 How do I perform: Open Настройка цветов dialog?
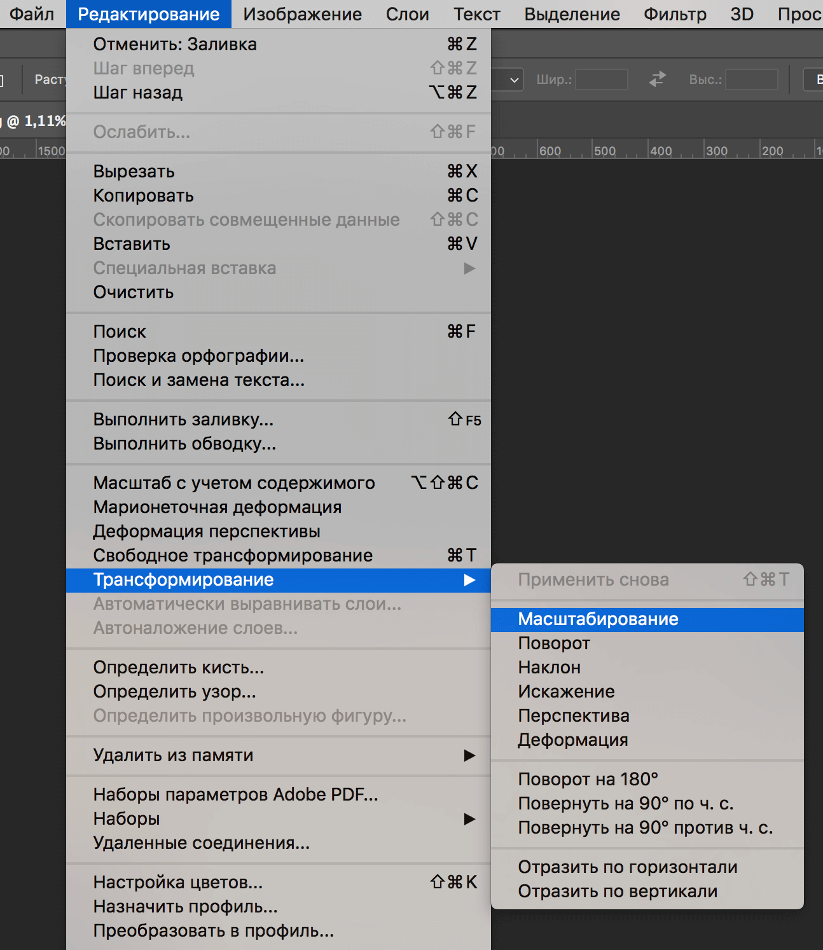point(178,882)
